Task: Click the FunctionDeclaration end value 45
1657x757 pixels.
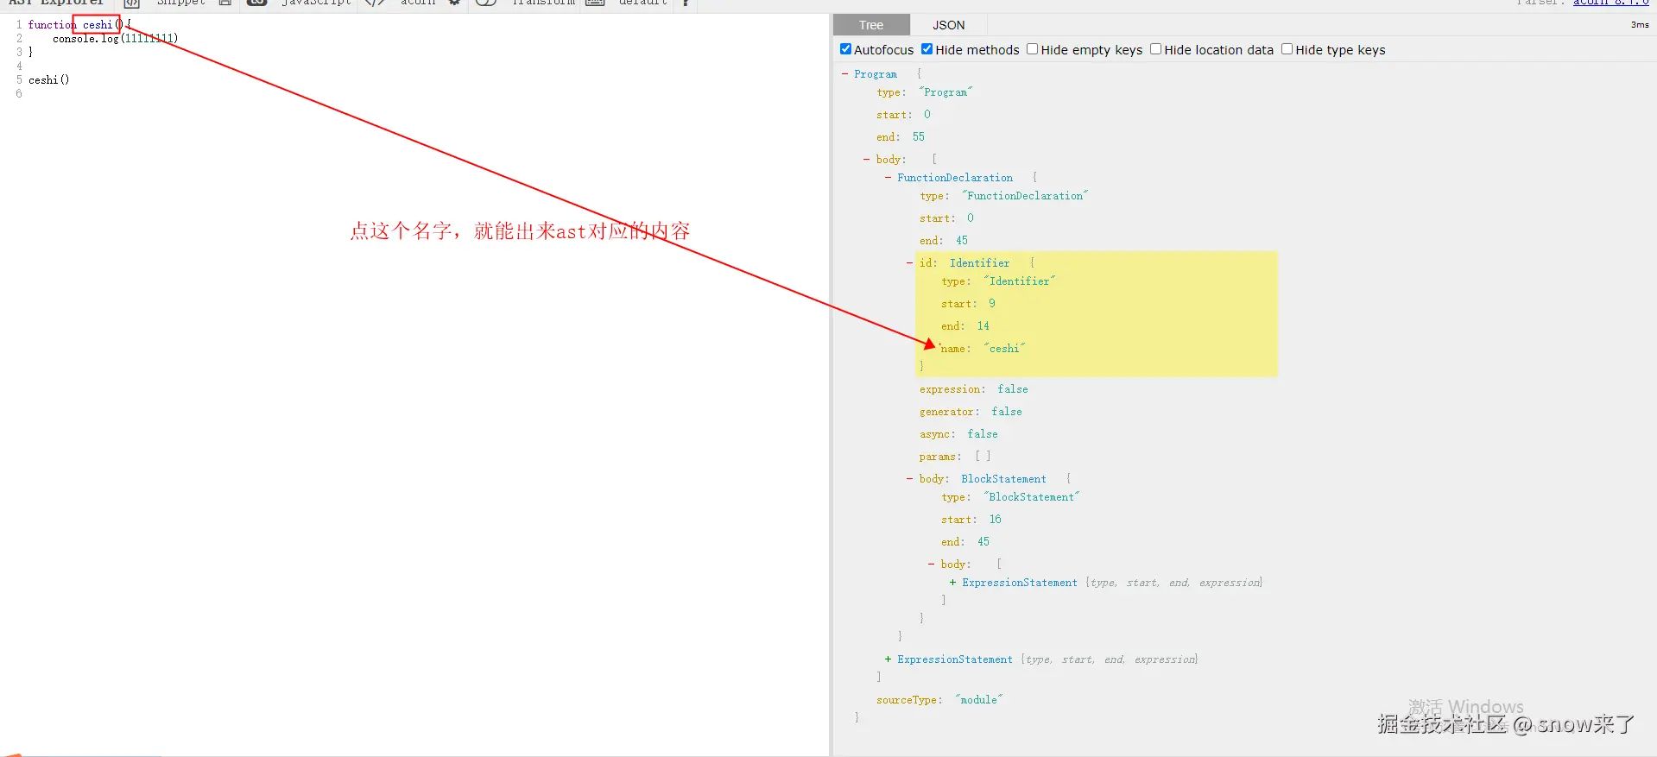Action: tap(962, 241)
